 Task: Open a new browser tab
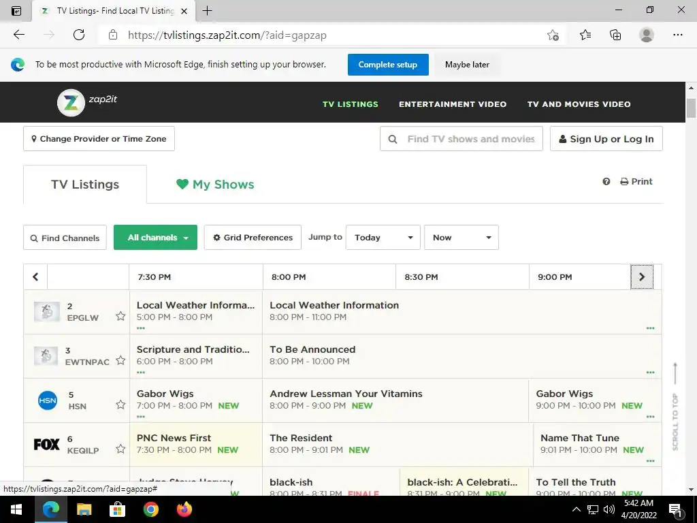[x=207, y=11]
